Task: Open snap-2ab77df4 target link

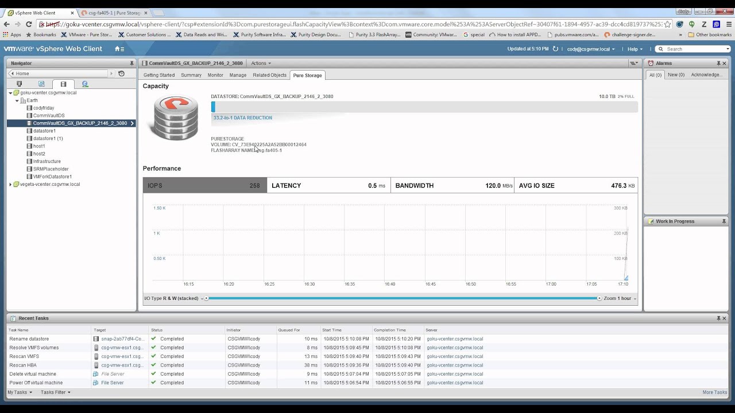Action: [x=123, y=339]
